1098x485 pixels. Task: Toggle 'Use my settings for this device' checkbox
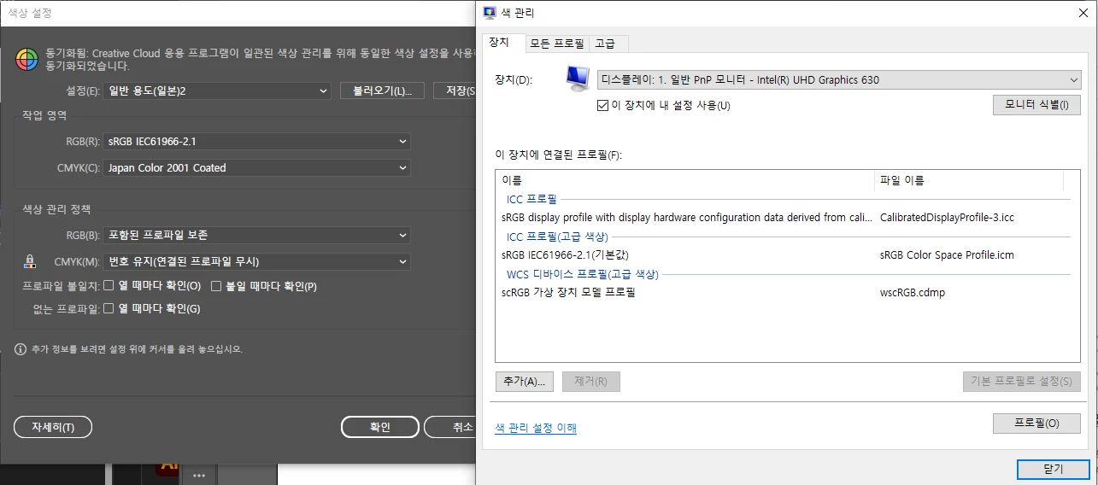point(603,105)
